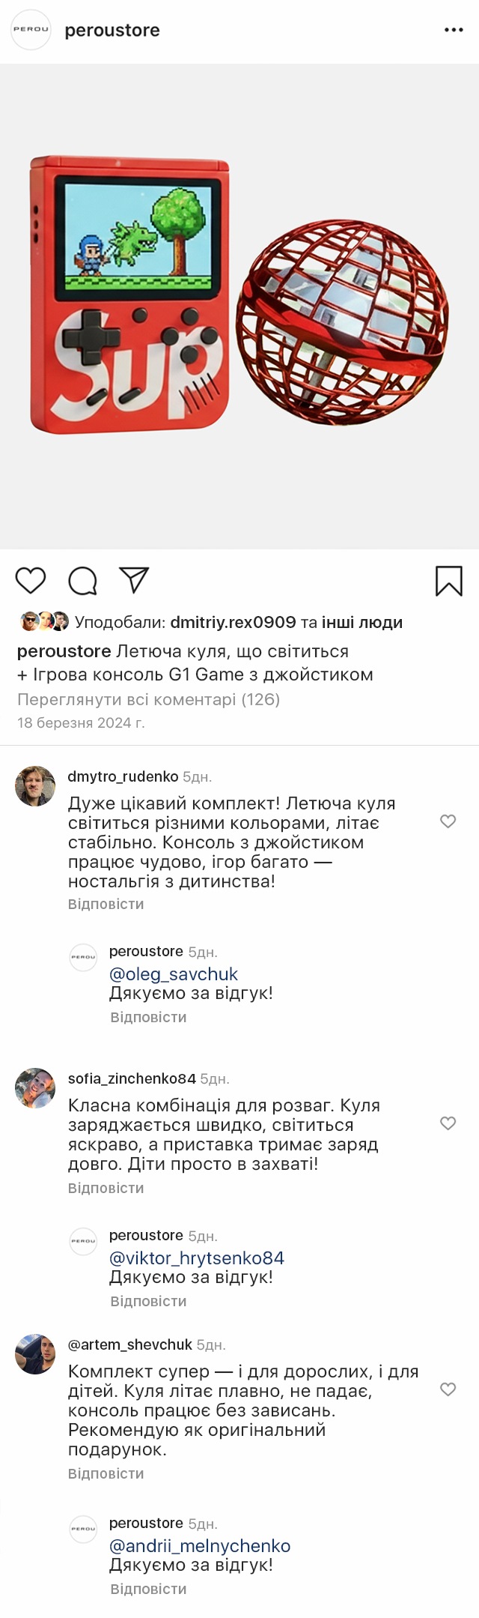479x1618 pixels.
Task: Like sofia_zinchenko84's comment
Action: point(448,1123)
